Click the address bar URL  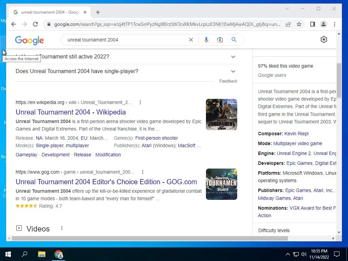[x=167, y=24]
